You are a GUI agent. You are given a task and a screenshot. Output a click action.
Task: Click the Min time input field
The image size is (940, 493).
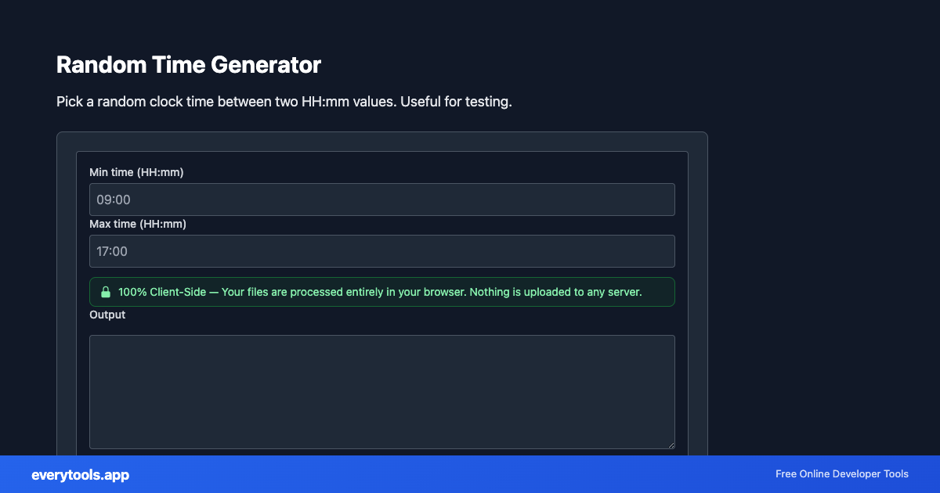381,199
